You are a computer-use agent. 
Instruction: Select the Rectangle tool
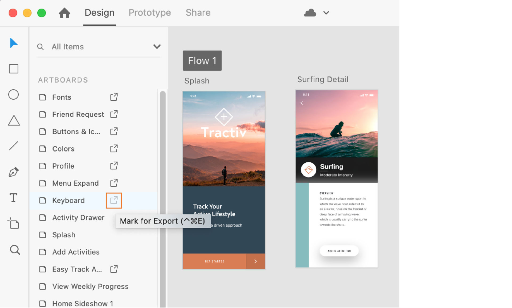coord(13,69)
